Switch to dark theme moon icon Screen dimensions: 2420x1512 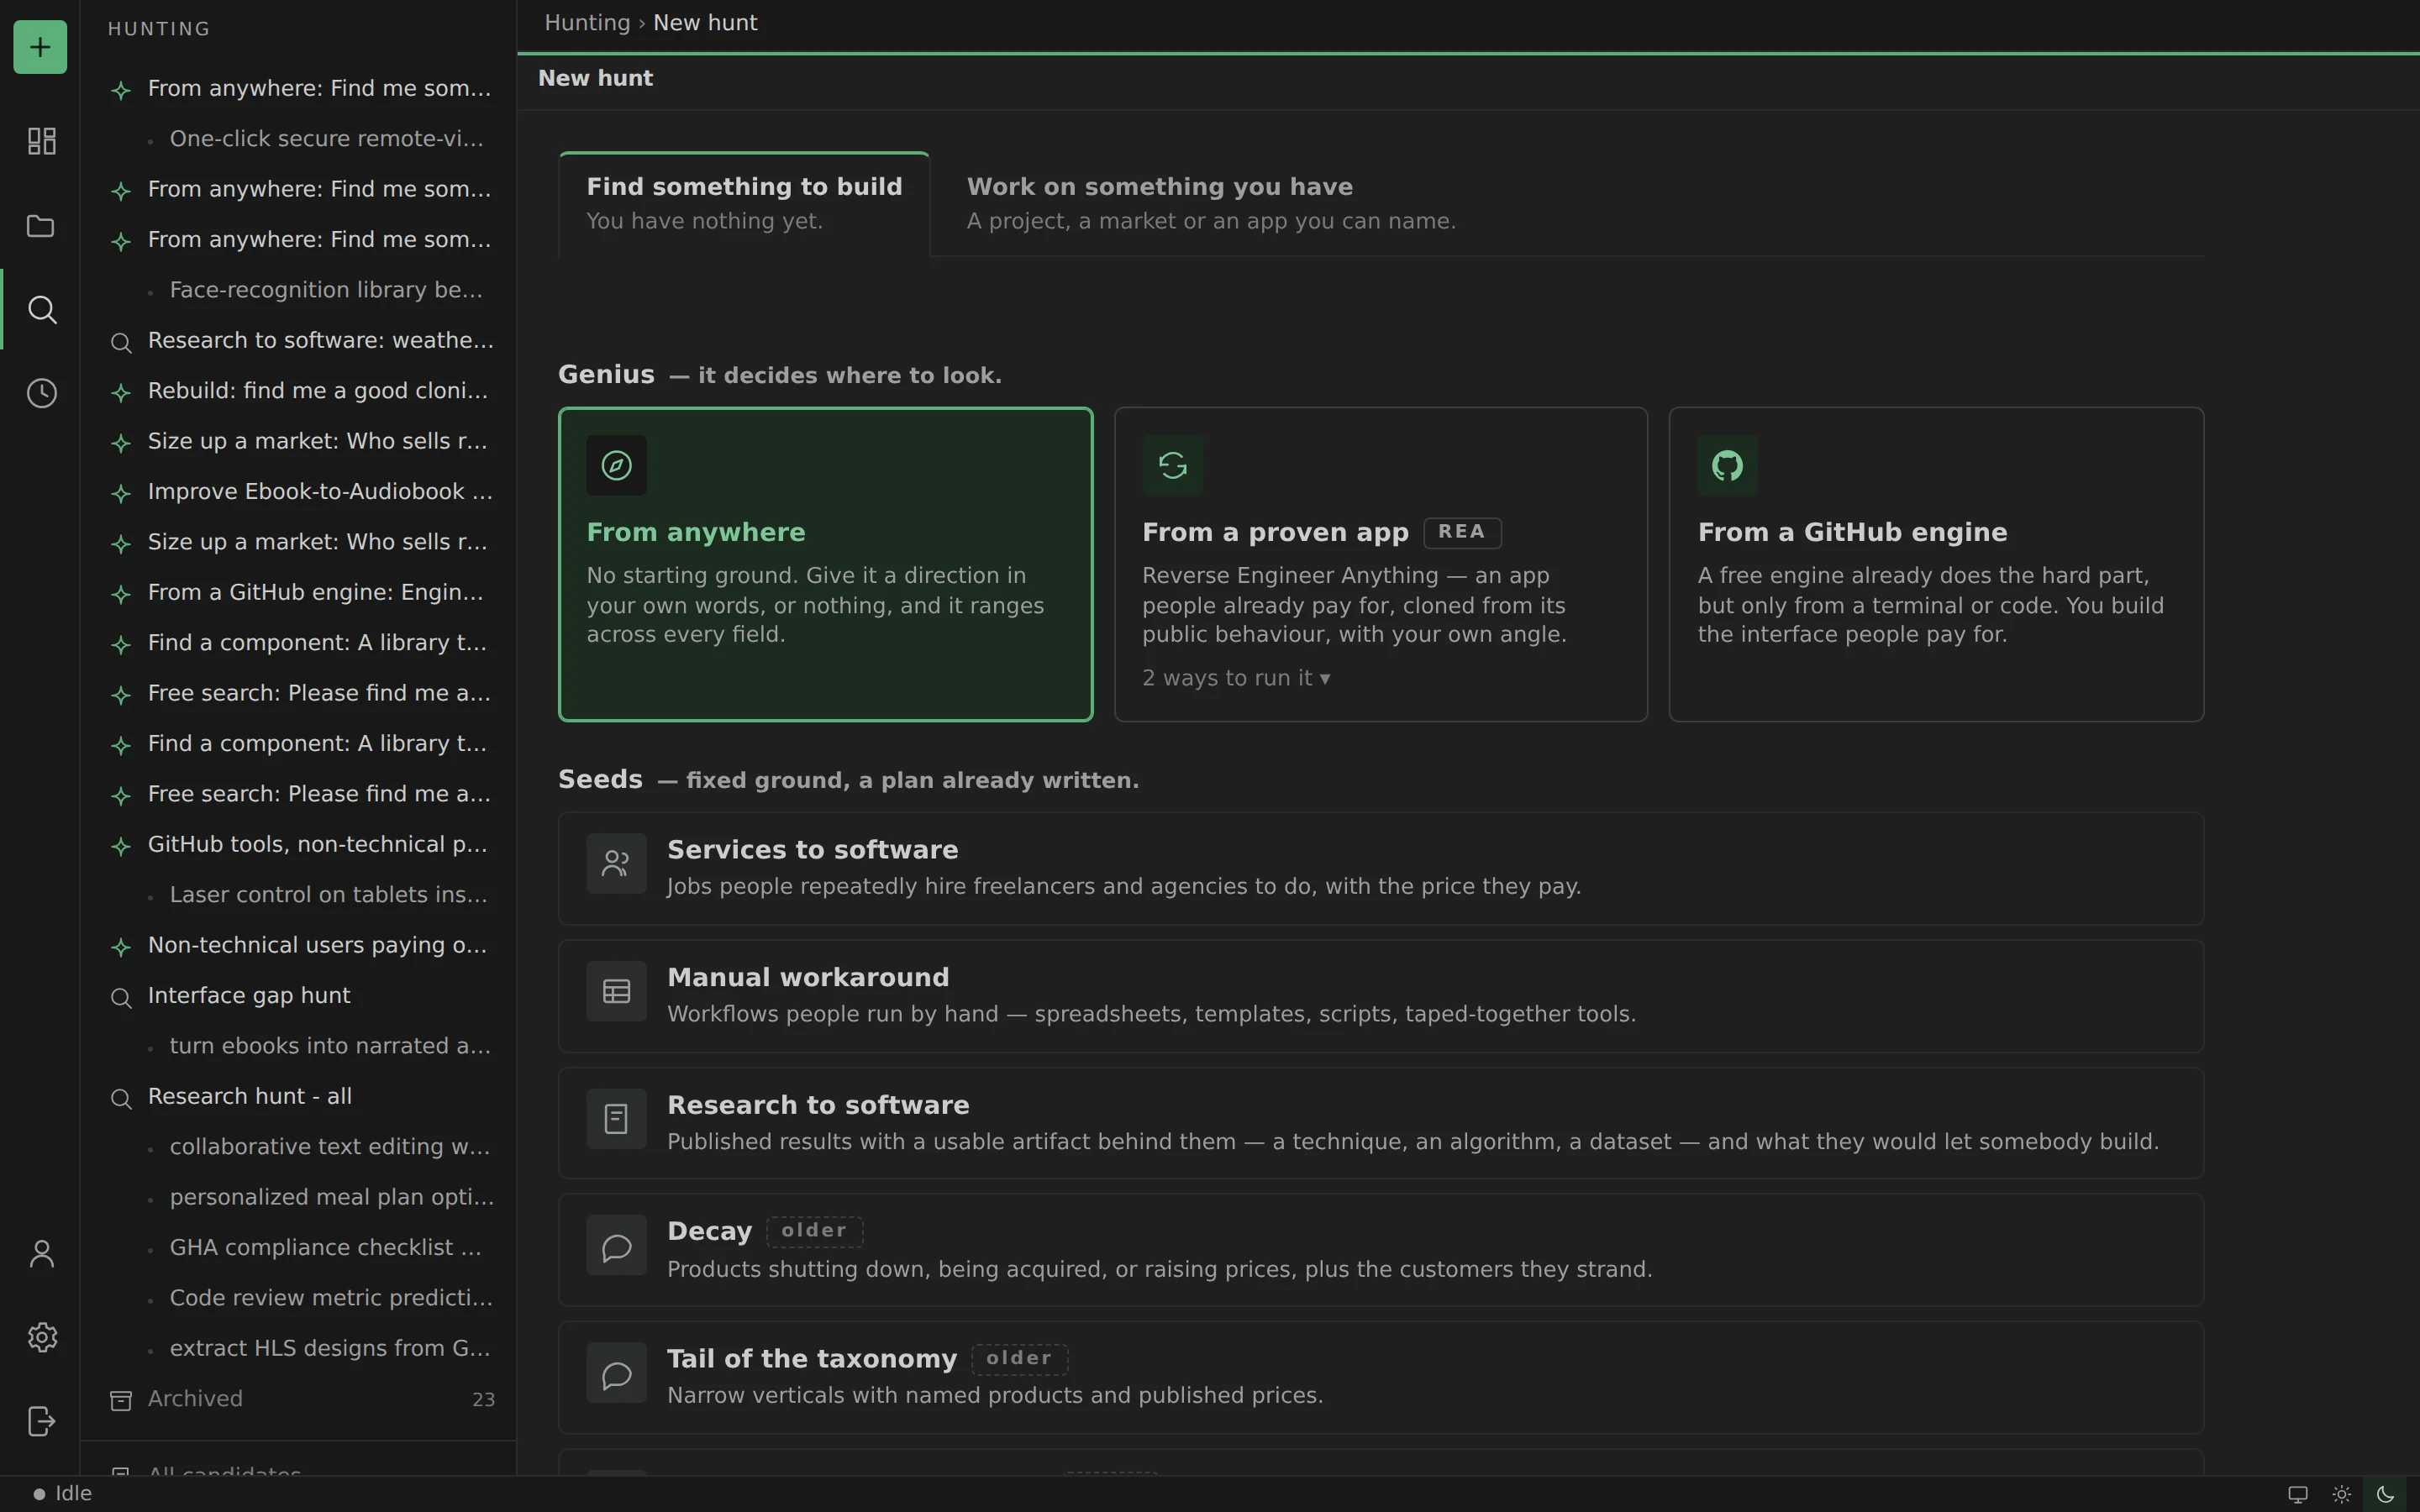point(2385,1494)
